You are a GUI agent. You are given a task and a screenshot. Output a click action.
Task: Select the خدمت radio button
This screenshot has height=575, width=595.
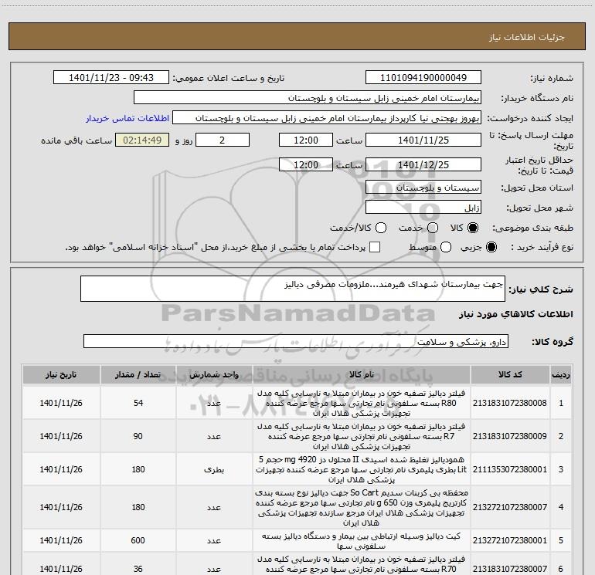point(433,228)
